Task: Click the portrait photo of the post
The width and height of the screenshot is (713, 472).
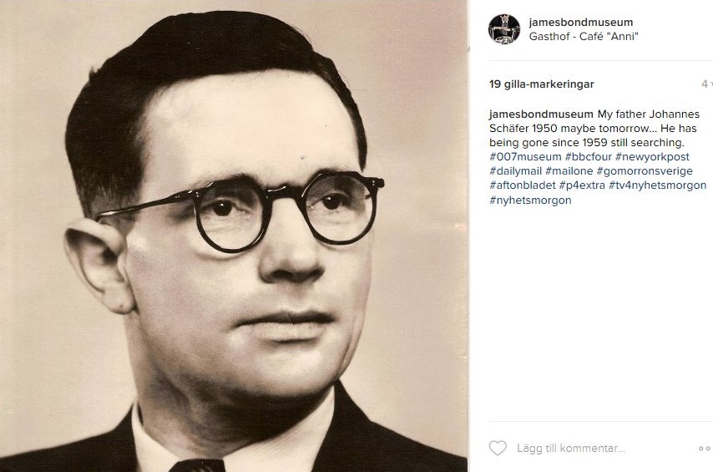Action: click(x=234, y=236)
